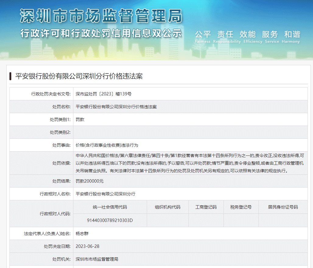Viewport: 313px width, 268px height.
Task: Click the 行政许可和行政处罚信用信息双公示 subtitle
Action: [101, 33]
